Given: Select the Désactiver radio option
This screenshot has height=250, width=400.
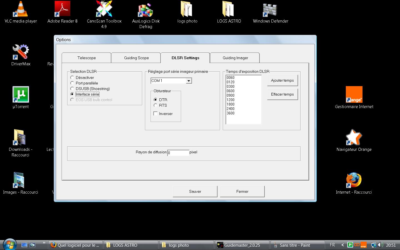Looking at the screenshot, I should click(72, 77).
